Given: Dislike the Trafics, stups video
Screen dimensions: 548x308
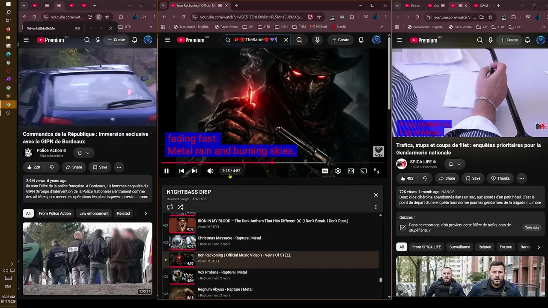Looking at the screenshot, I should (x=425, y=178).
